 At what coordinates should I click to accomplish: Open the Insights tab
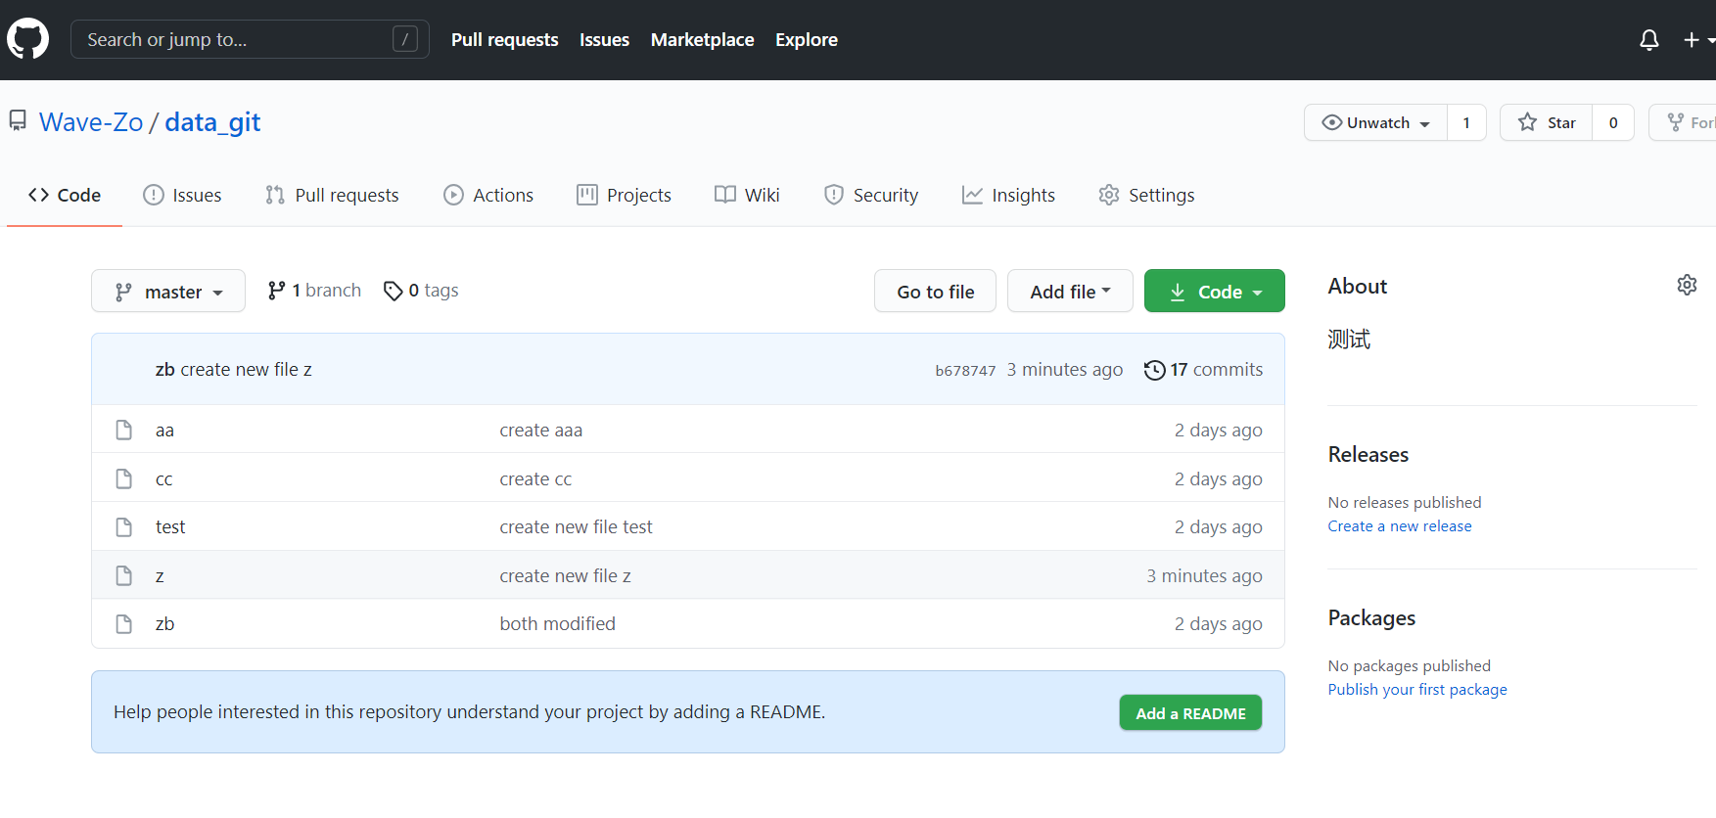1008,196
